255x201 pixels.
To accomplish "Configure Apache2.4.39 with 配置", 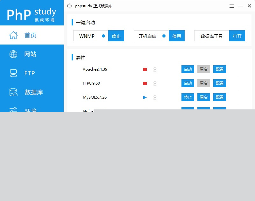I will click(x=220, y=69).
